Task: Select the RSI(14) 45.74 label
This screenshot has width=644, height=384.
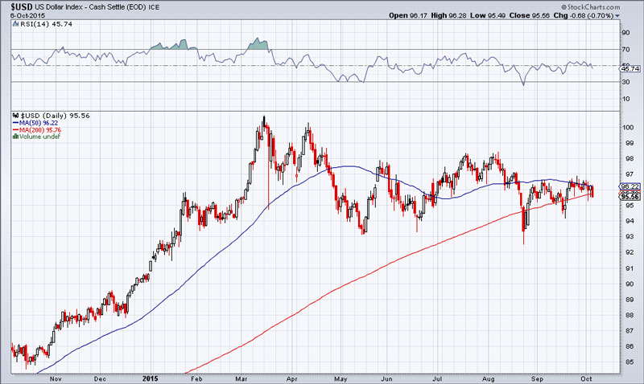Action: click(46, 24)
